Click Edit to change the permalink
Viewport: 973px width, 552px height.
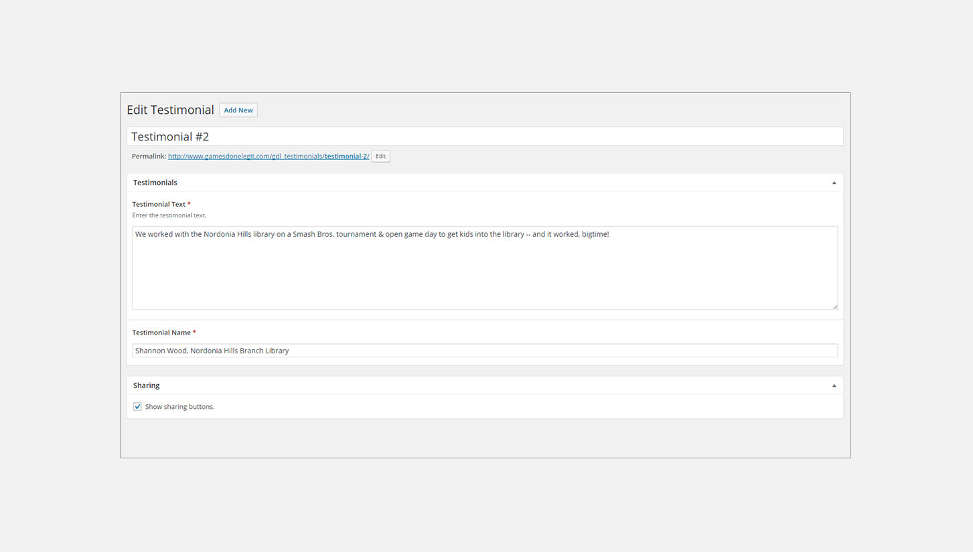pyautogui.click(x=380, y=156)
